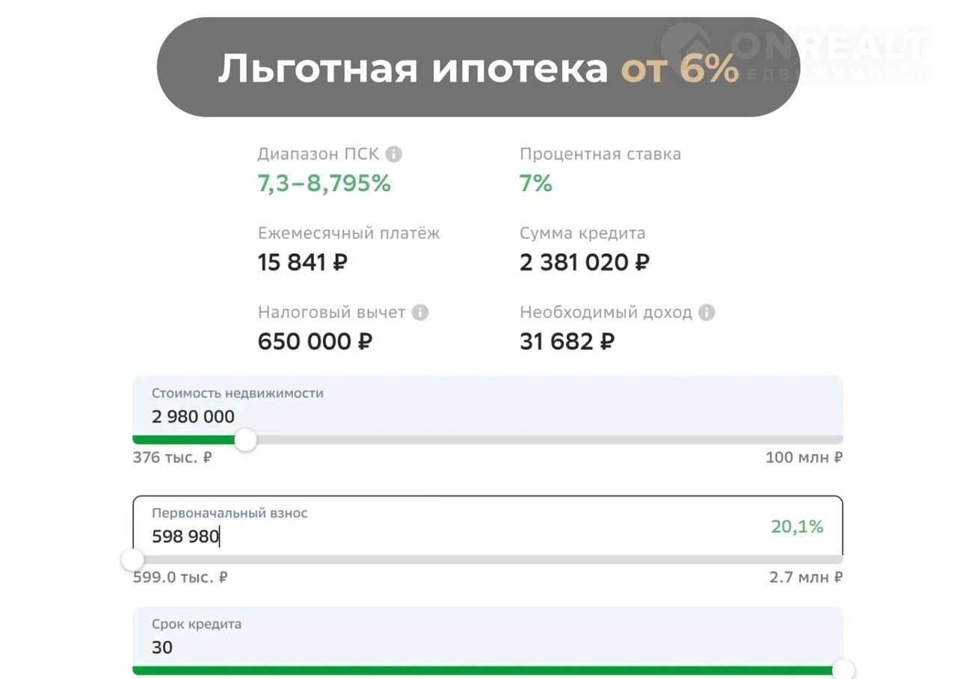Click the ONREALT logo watermark
Screen dimensions: 957x679
[x=796, y=51]
